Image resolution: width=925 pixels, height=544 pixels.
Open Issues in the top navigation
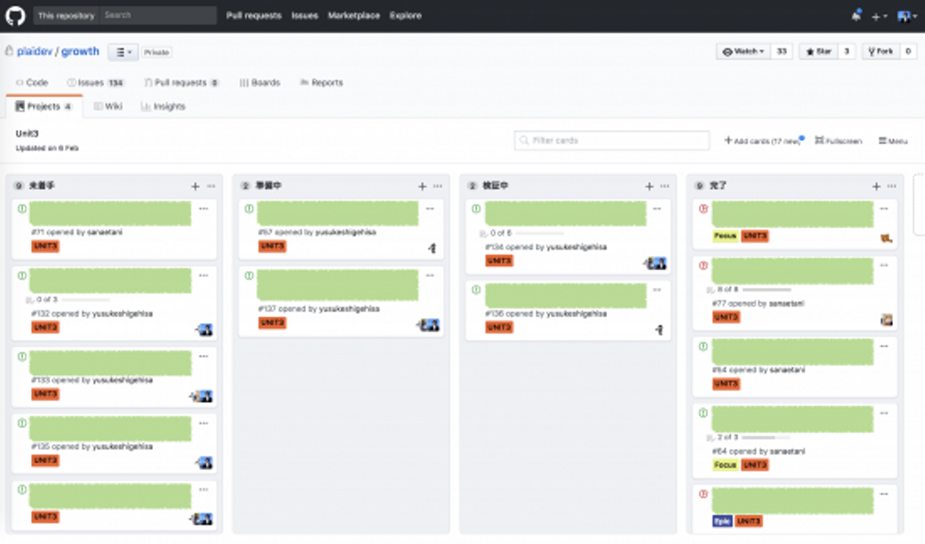click(x=304, y=15)
